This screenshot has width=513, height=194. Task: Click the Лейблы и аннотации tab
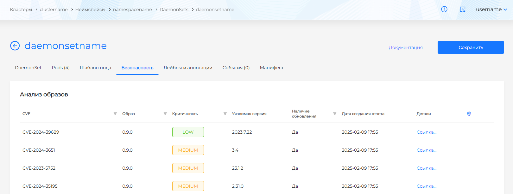[x=188, y=68]
